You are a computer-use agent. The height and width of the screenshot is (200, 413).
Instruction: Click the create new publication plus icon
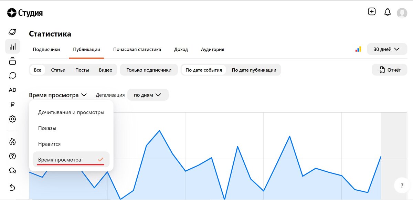coord(372,11)
